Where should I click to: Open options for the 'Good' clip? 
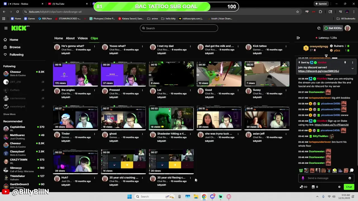point(238,90)
